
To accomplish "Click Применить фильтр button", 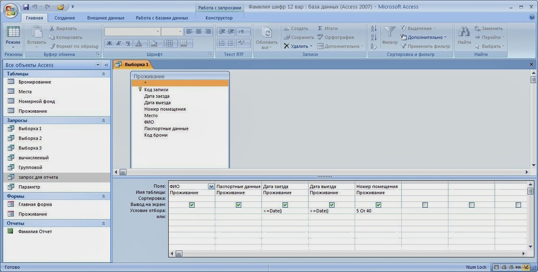I will [425, 46].
